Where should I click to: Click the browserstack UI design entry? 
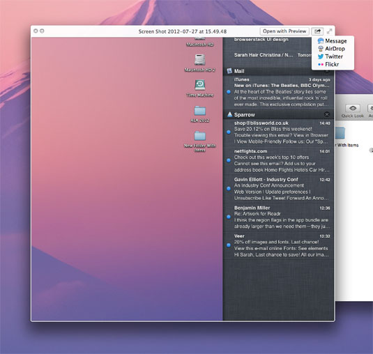point(261,40)
